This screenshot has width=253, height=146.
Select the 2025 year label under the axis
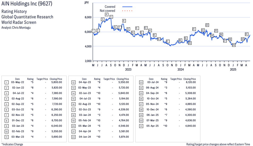coord(233,69)
